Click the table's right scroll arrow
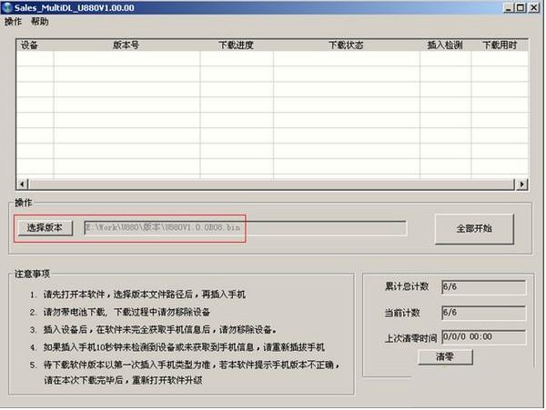546x410 pixels. coord(521,185)
